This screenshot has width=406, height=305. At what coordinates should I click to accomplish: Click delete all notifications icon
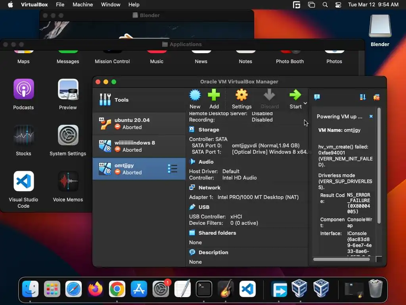tap(377, 97)
